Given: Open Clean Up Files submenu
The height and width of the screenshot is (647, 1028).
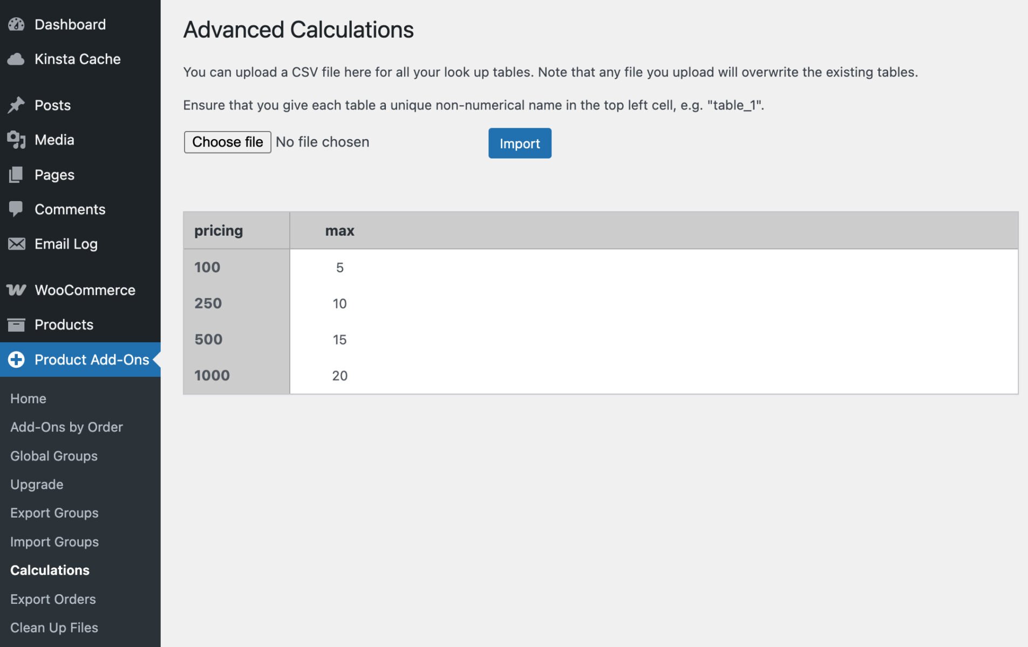Looking at the screenshot, I should [54, 628].
